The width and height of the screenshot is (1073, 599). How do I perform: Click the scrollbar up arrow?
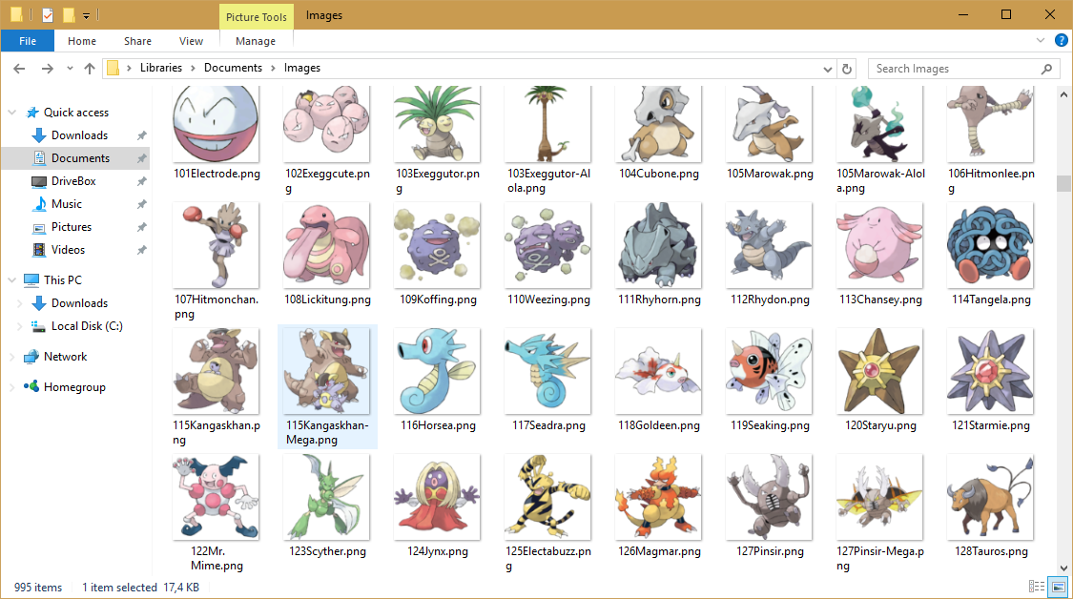coord(1063,94)
